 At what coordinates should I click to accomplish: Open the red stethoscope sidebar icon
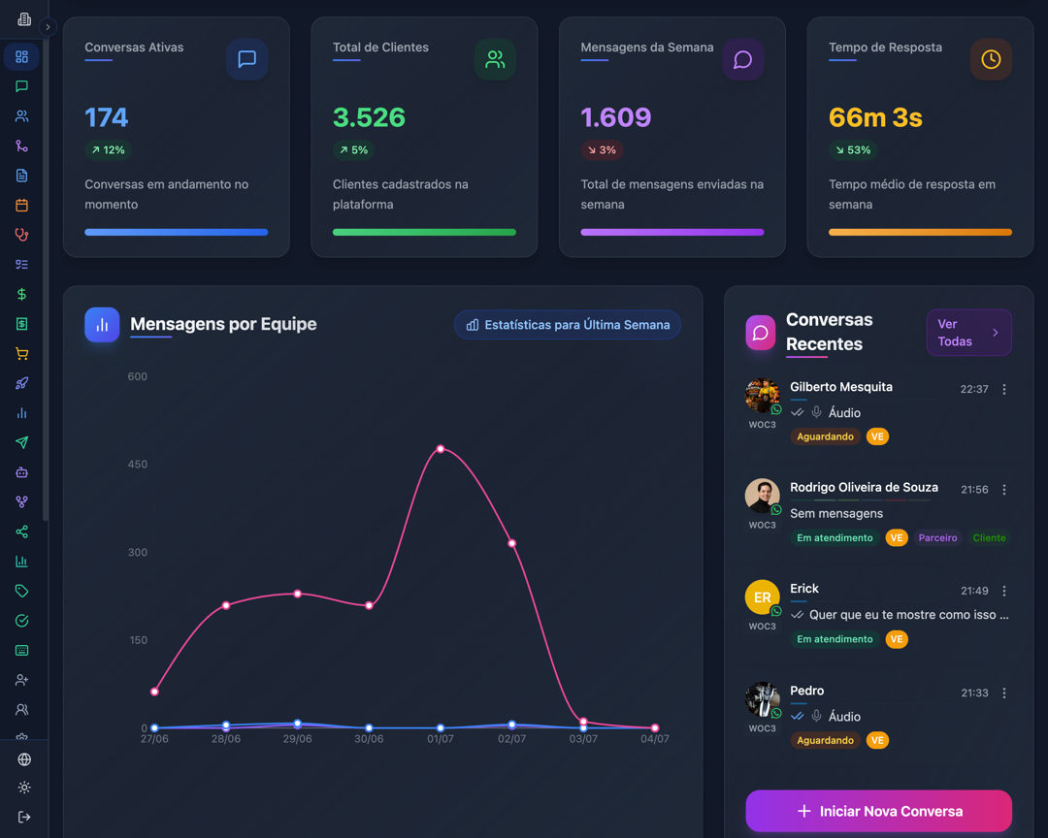[x=21, y=235]
